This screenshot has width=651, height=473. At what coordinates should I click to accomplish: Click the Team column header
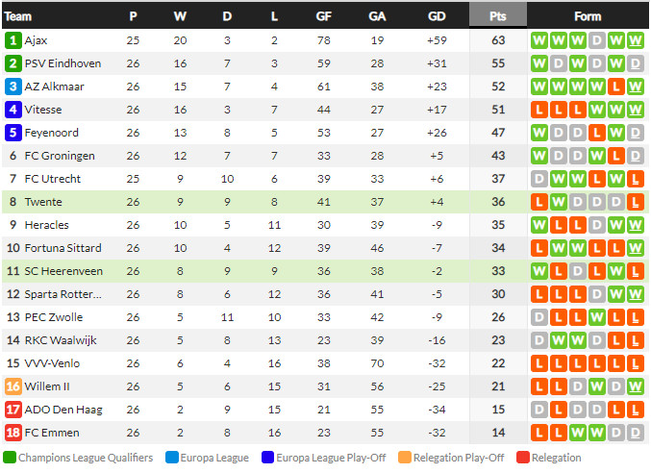click(x=18, y=15)
